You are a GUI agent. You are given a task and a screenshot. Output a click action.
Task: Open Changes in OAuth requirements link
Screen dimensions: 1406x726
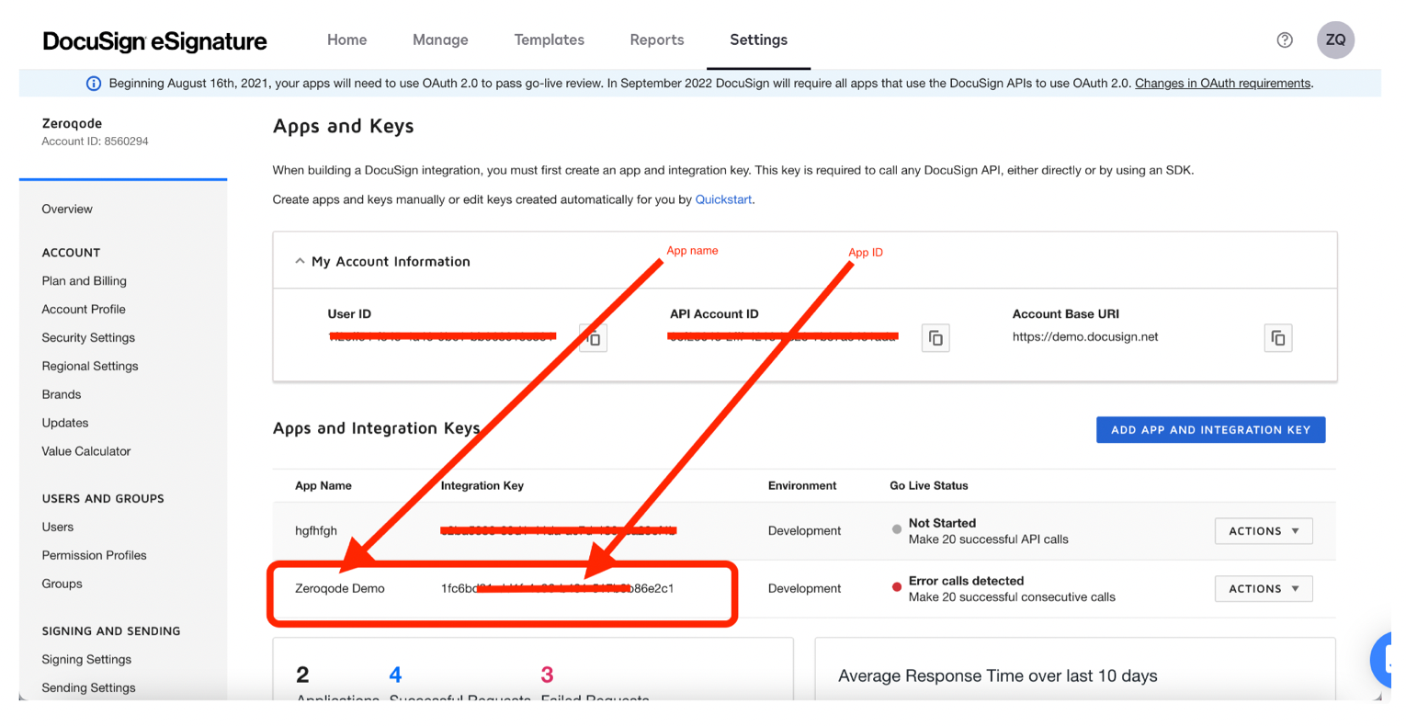(1222, 84)
